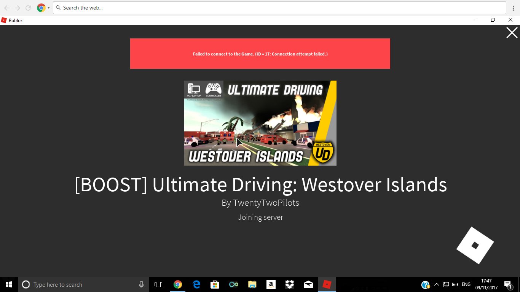Launch Microsoft Edge from the taskbar
The width and height of the screenshot is (520, 292).
(196, 284)
